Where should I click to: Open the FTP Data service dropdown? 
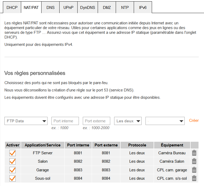(x=26, y=121)
